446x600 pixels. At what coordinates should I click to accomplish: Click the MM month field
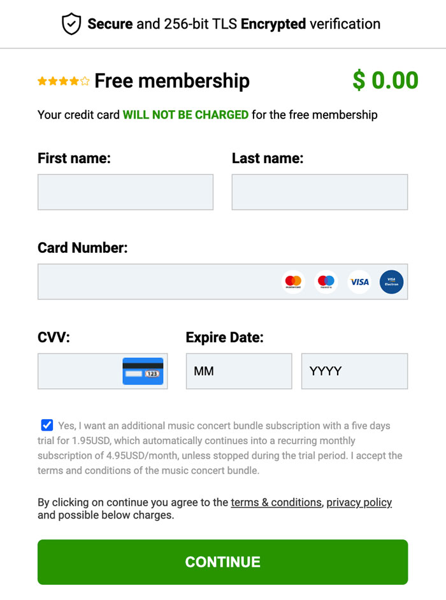[239, 371]
